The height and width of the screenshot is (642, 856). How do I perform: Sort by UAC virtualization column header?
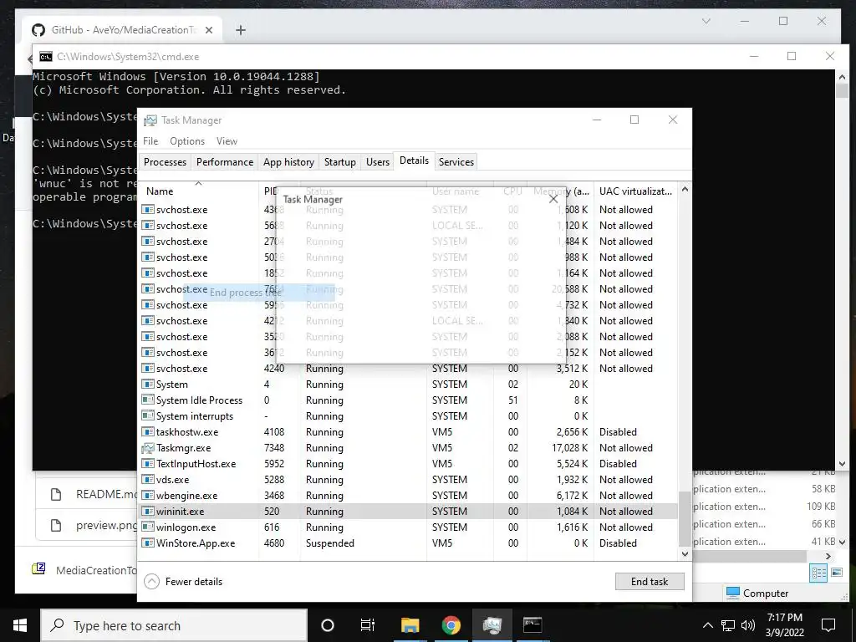click(635, 191)
